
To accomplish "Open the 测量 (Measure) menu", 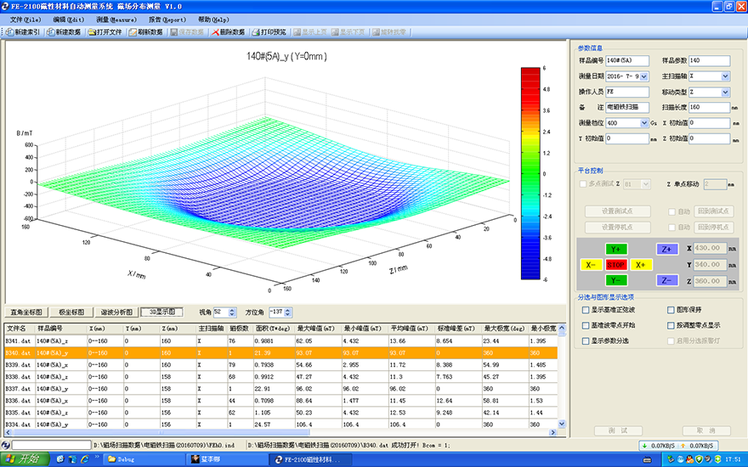I will 116,20.
